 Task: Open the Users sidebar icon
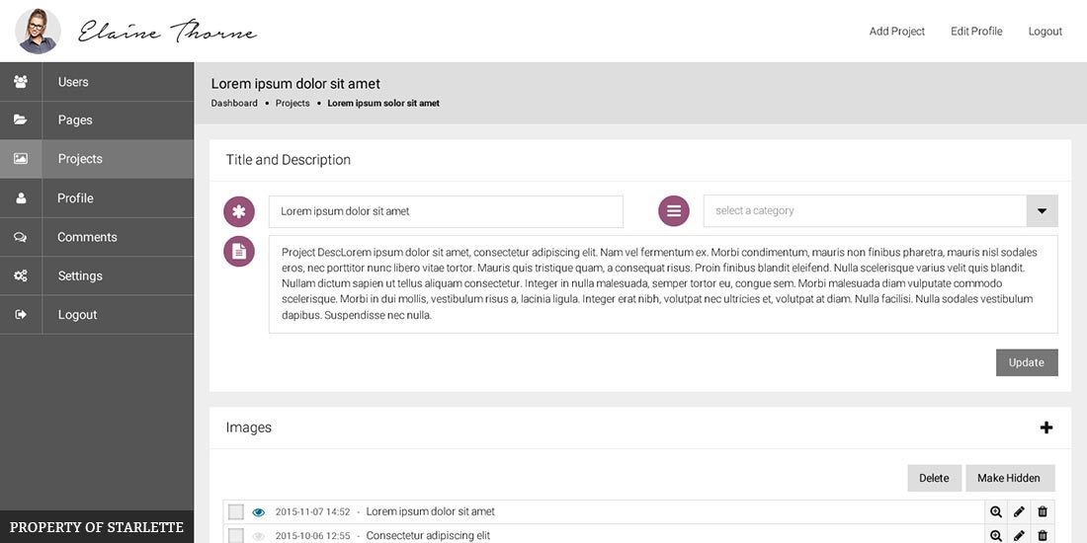(x=21, y=82)
